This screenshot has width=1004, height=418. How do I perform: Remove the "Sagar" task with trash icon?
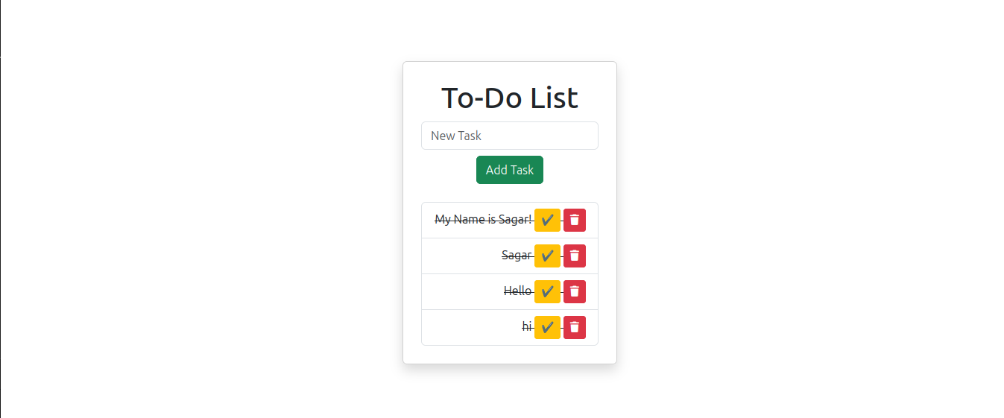[x=574, y=256]
